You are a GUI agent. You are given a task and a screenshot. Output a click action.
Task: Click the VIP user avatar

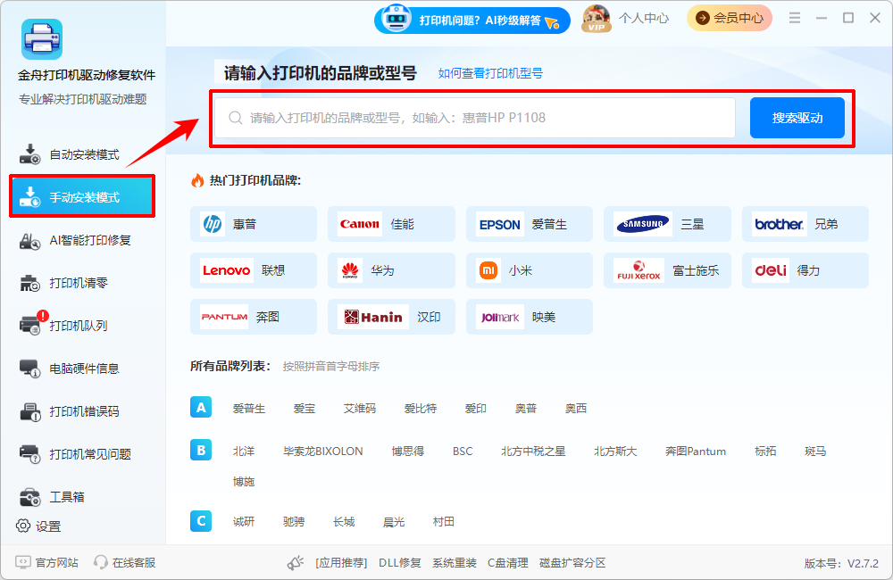pos(597,19)
